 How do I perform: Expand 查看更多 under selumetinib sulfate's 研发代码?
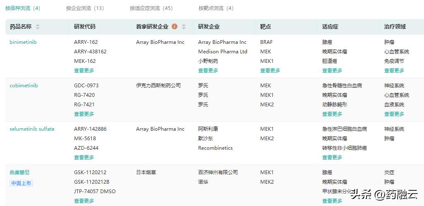pos(84,158)
